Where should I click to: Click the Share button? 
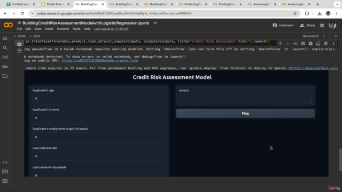pos(307,25)
